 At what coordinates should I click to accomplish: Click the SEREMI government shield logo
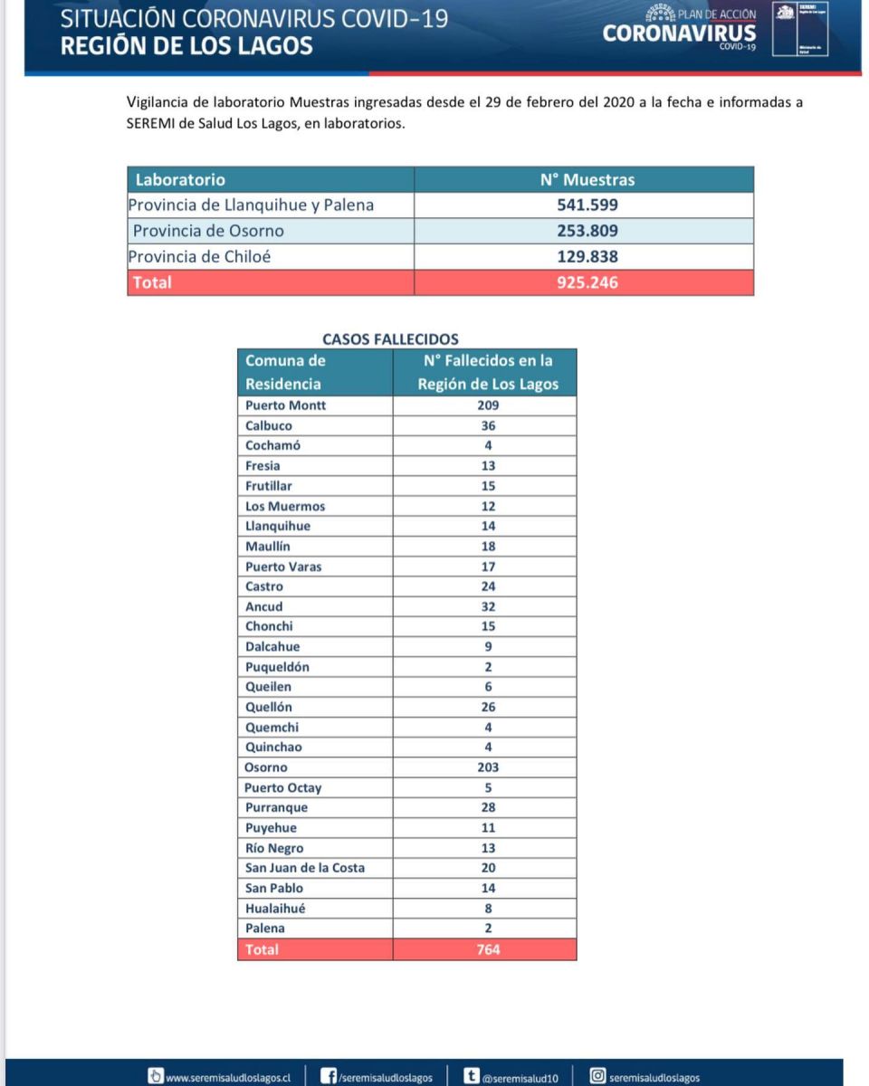pyautogui.click(x=801, y=30)
